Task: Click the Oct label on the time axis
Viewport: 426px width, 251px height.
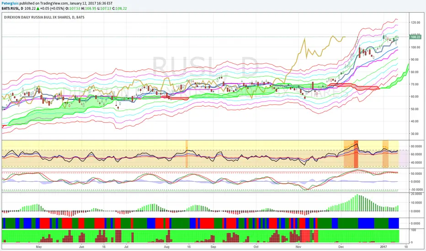Action: (x=256, y=247)
